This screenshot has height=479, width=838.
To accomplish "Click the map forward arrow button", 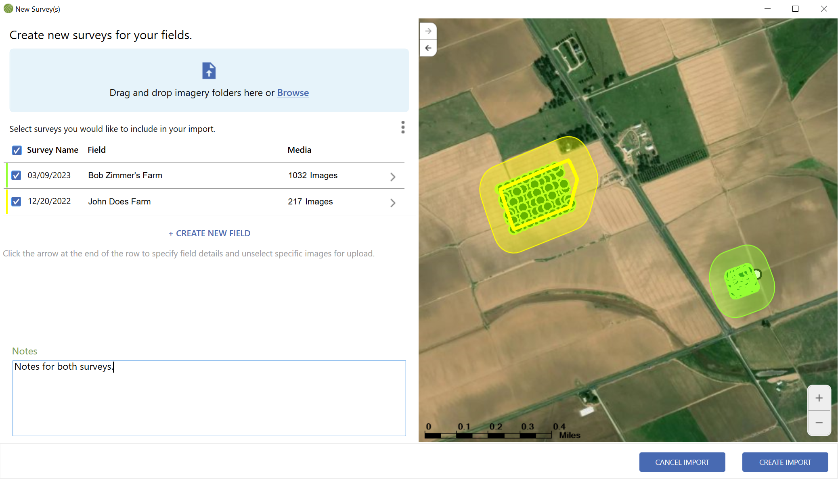I will click(x=428, y=31).
